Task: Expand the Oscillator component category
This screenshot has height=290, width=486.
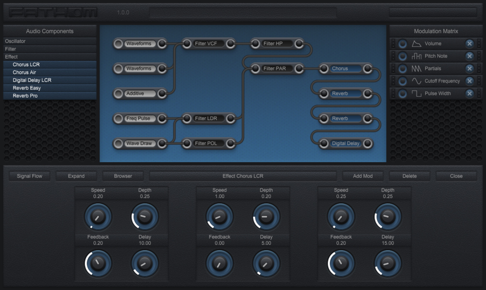Action: tap(50, 41)
